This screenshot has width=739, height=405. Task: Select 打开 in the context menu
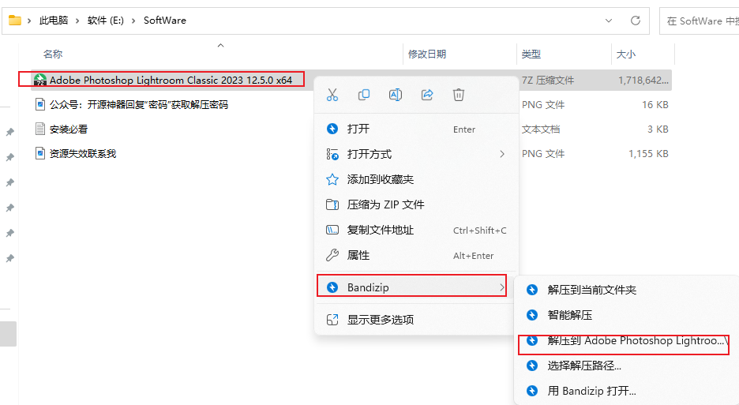pos(417,129)
